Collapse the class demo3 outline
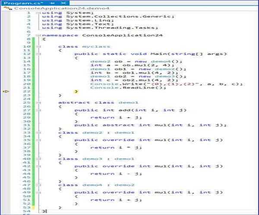 [38, 159]
